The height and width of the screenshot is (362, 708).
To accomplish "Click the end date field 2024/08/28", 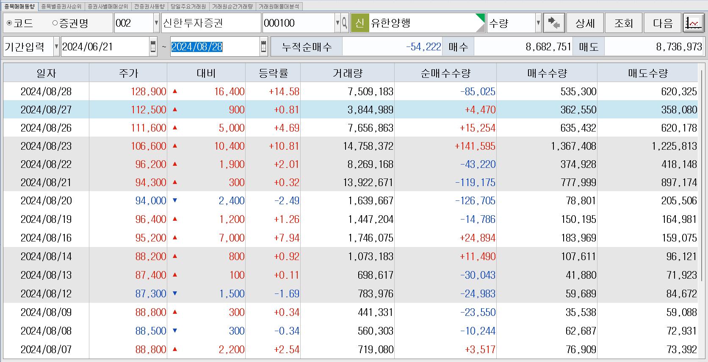I will [x=215, y=47].
